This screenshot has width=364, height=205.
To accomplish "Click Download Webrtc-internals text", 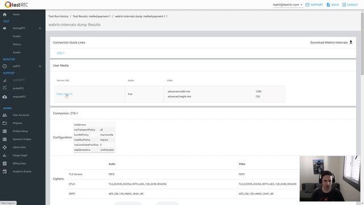I will tap(329, 43).
